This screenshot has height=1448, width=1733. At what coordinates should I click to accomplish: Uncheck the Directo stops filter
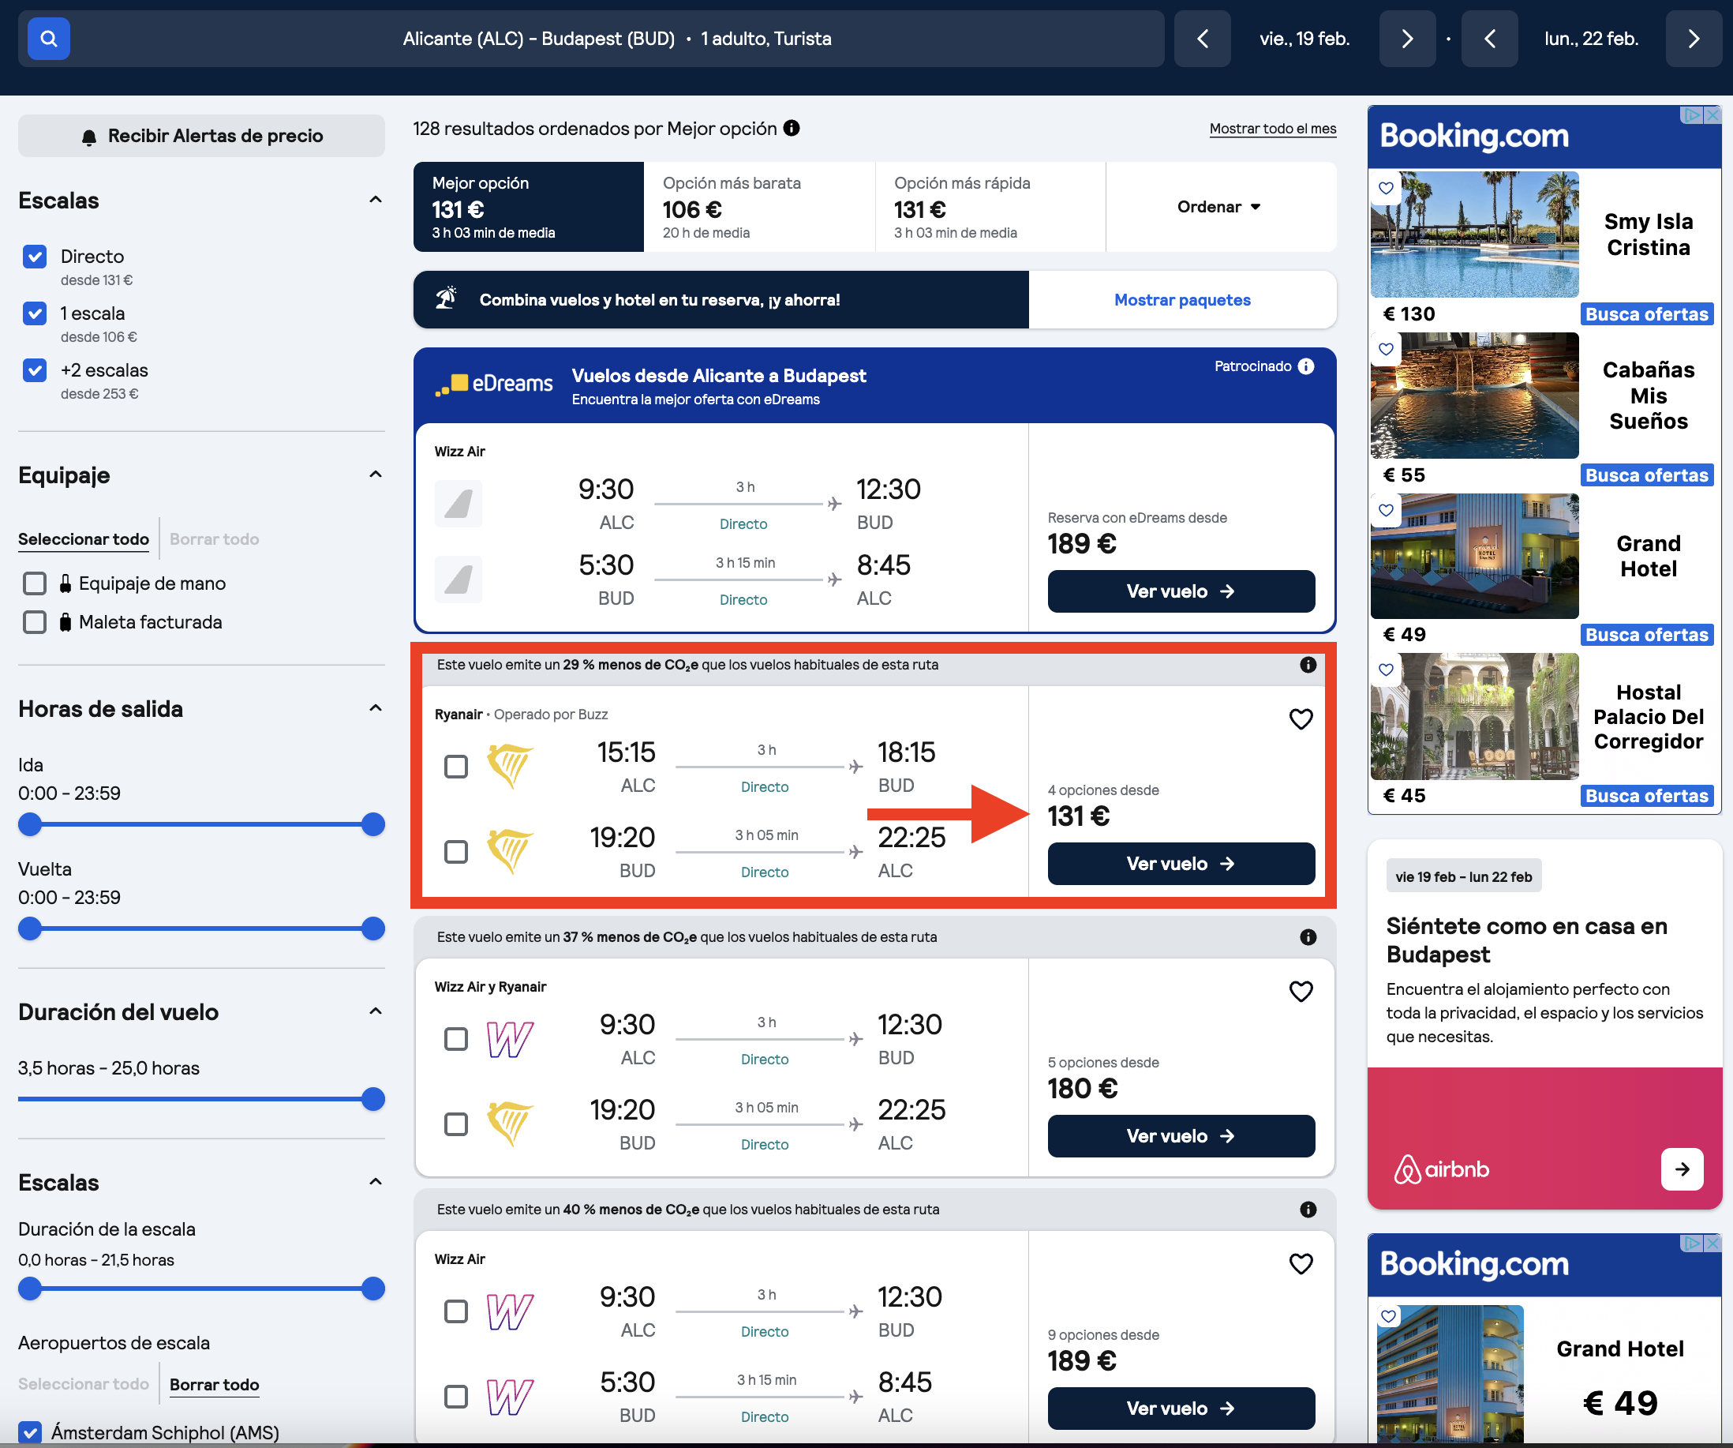coord(35,257)
